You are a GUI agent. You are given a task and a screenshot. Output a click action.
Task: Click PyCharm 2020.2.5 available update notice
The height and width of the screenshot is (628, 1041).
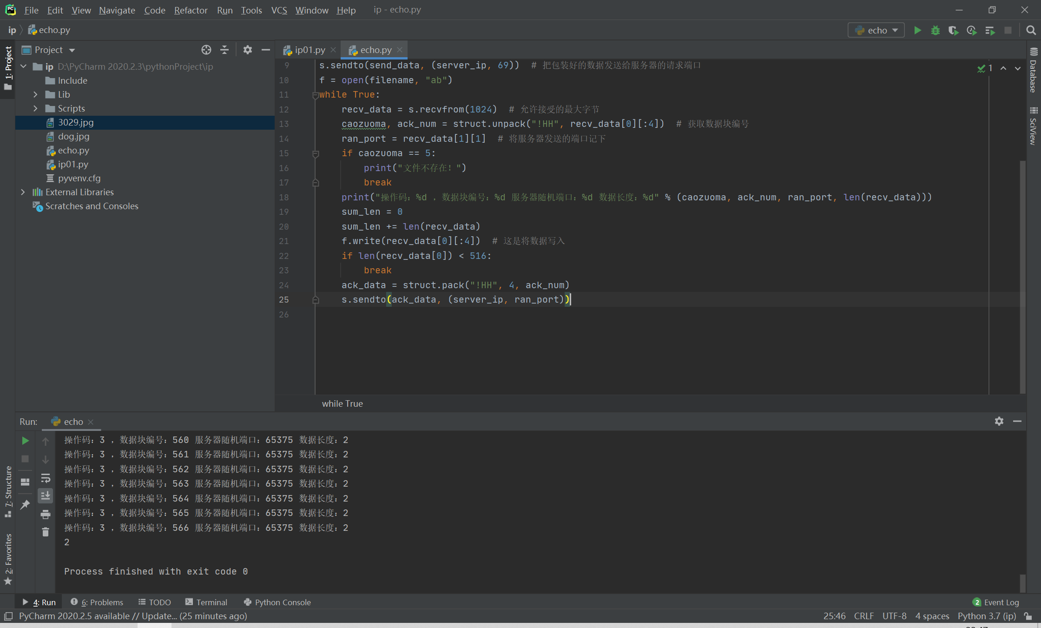pyautogui.click(x=133, y=616)
